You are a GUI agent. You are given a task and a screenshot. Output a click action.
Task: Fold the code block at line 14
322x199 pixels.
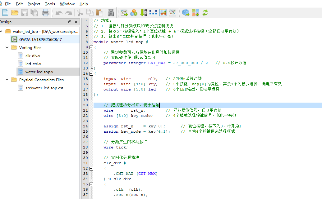[92, 73]
